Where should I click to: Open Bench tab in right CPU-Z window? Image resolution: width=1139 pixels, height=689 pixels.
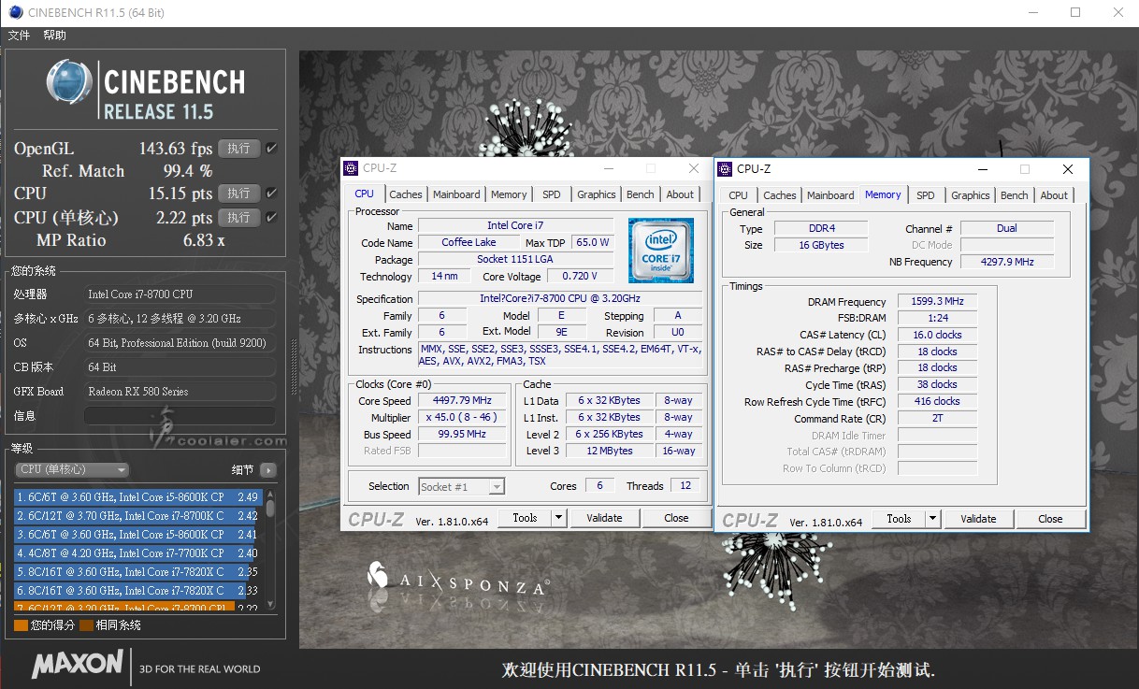(1015, 195)
